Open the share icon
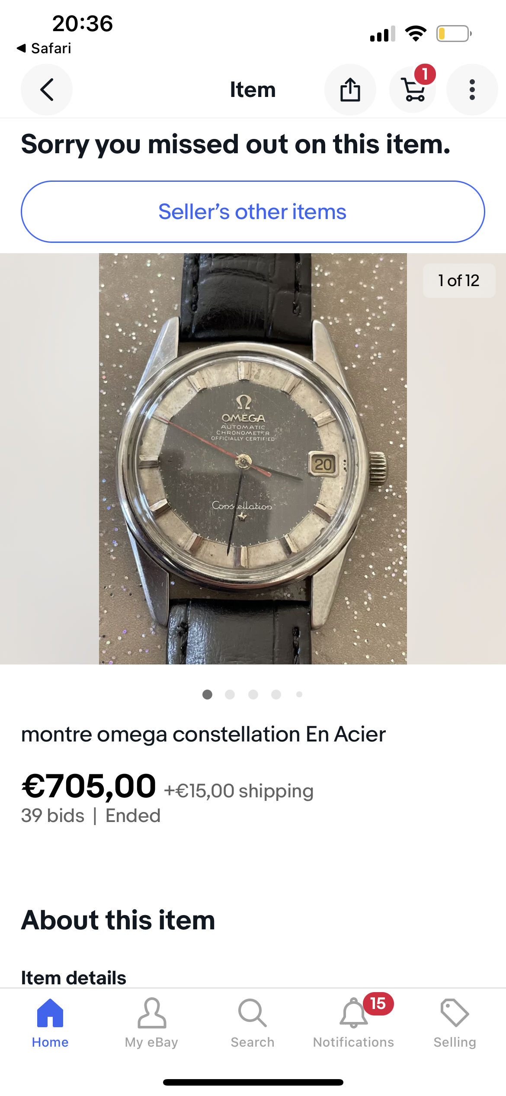Screen dimensions: 506x1096 point(350,90)
